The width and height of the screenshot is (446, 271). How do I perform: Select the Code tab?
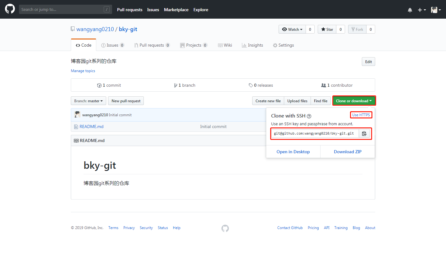tap(84, 45)
